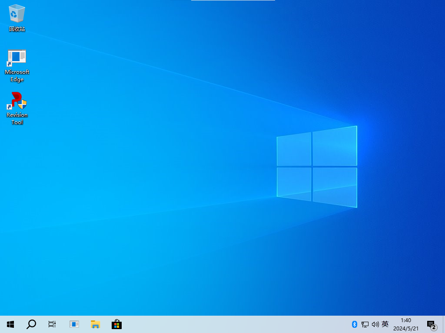Image resolution: width=445 pixels, height=333 pixels.
Task: Open Microsoft Store from the taskbar
Action: tap(116, 324)
